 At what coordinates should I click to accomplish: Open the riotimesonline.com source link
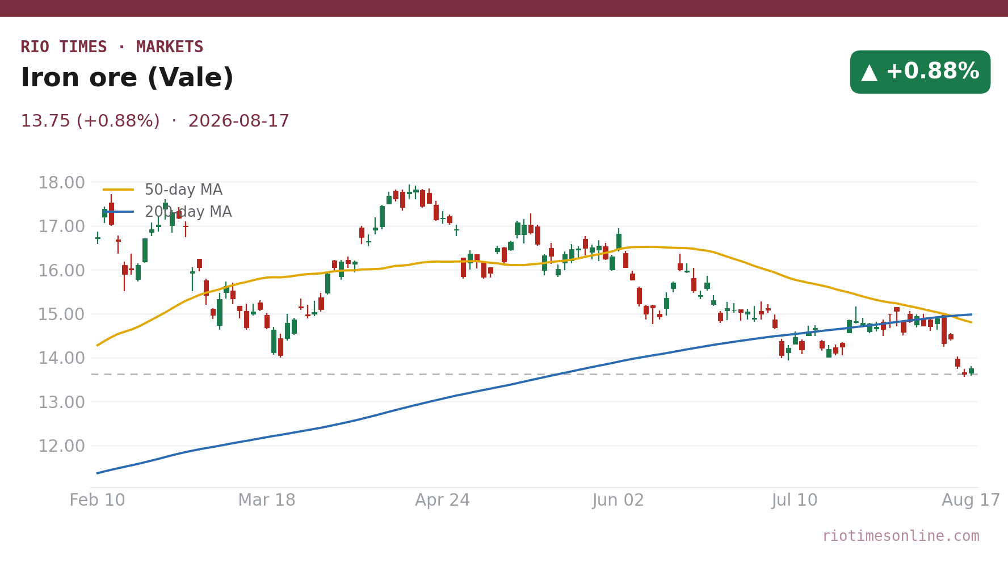pos(901,536)
